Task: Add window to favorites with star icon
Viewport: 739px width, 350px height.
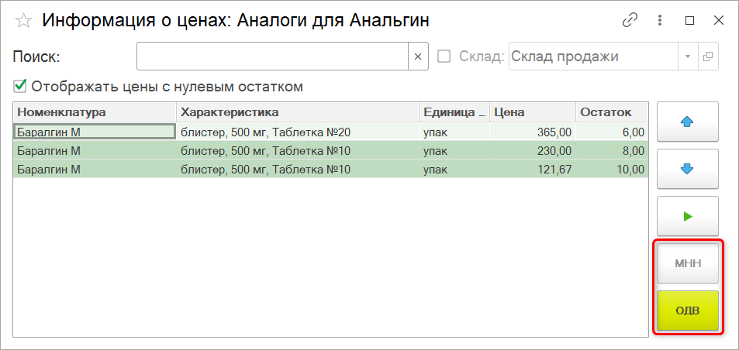Action: coord(23,21)
